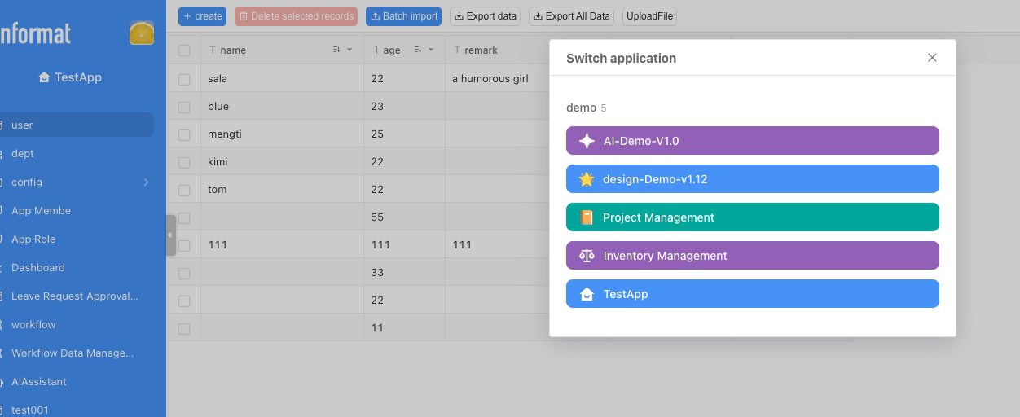Open the name column dropdown arrow
The width and height of the screenshot is (1020, 417).
(x=350, y=50)
